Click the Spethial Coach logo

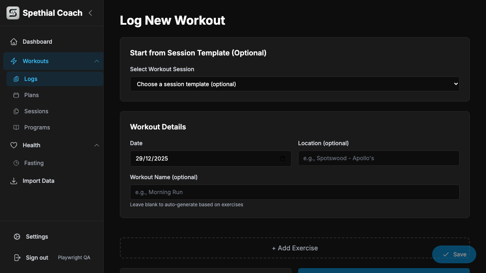(x=13, y=13)
